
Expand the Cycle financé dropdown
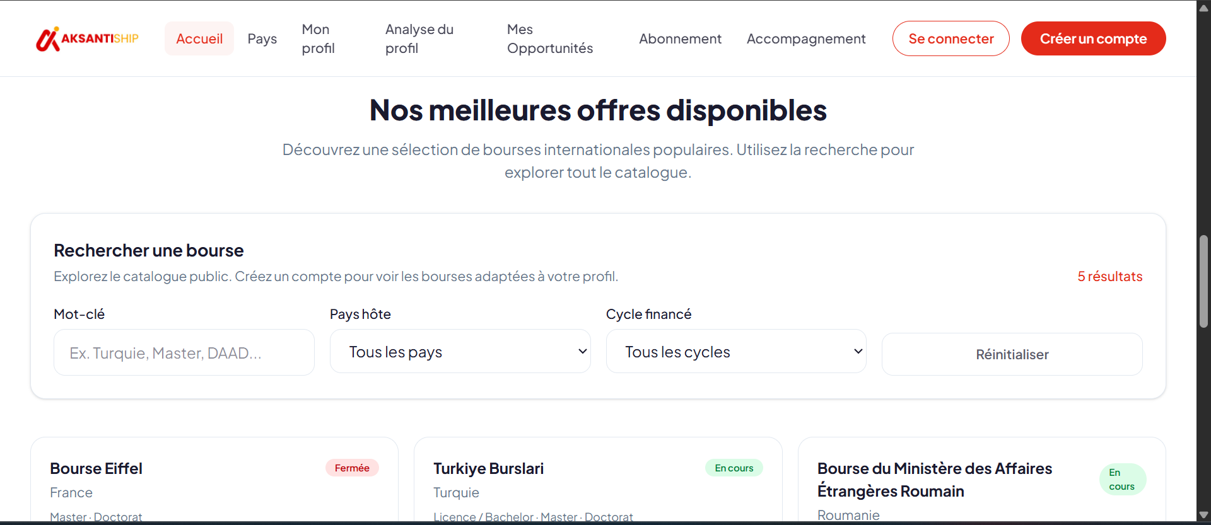[x=736, y=351]
